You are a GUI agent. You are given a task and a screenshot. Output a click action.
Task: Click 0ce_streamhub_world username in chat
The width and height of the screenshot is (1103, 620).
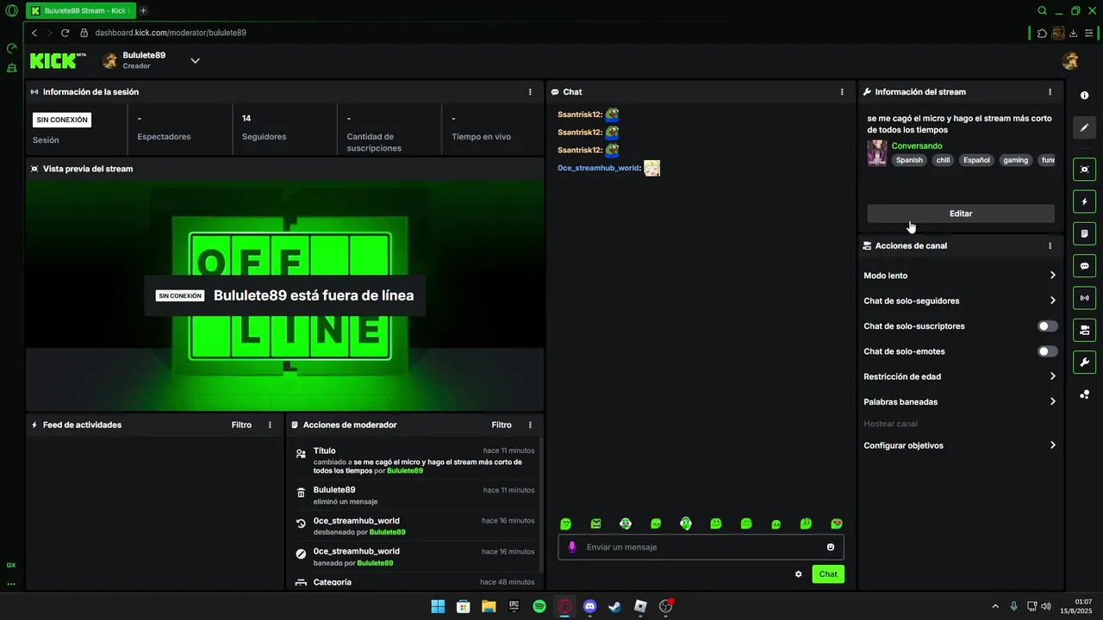point(599,168)
